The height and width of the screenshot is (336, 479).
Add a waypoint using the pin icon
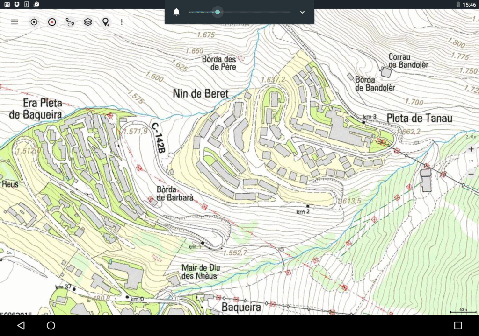(x=106, y=21)
